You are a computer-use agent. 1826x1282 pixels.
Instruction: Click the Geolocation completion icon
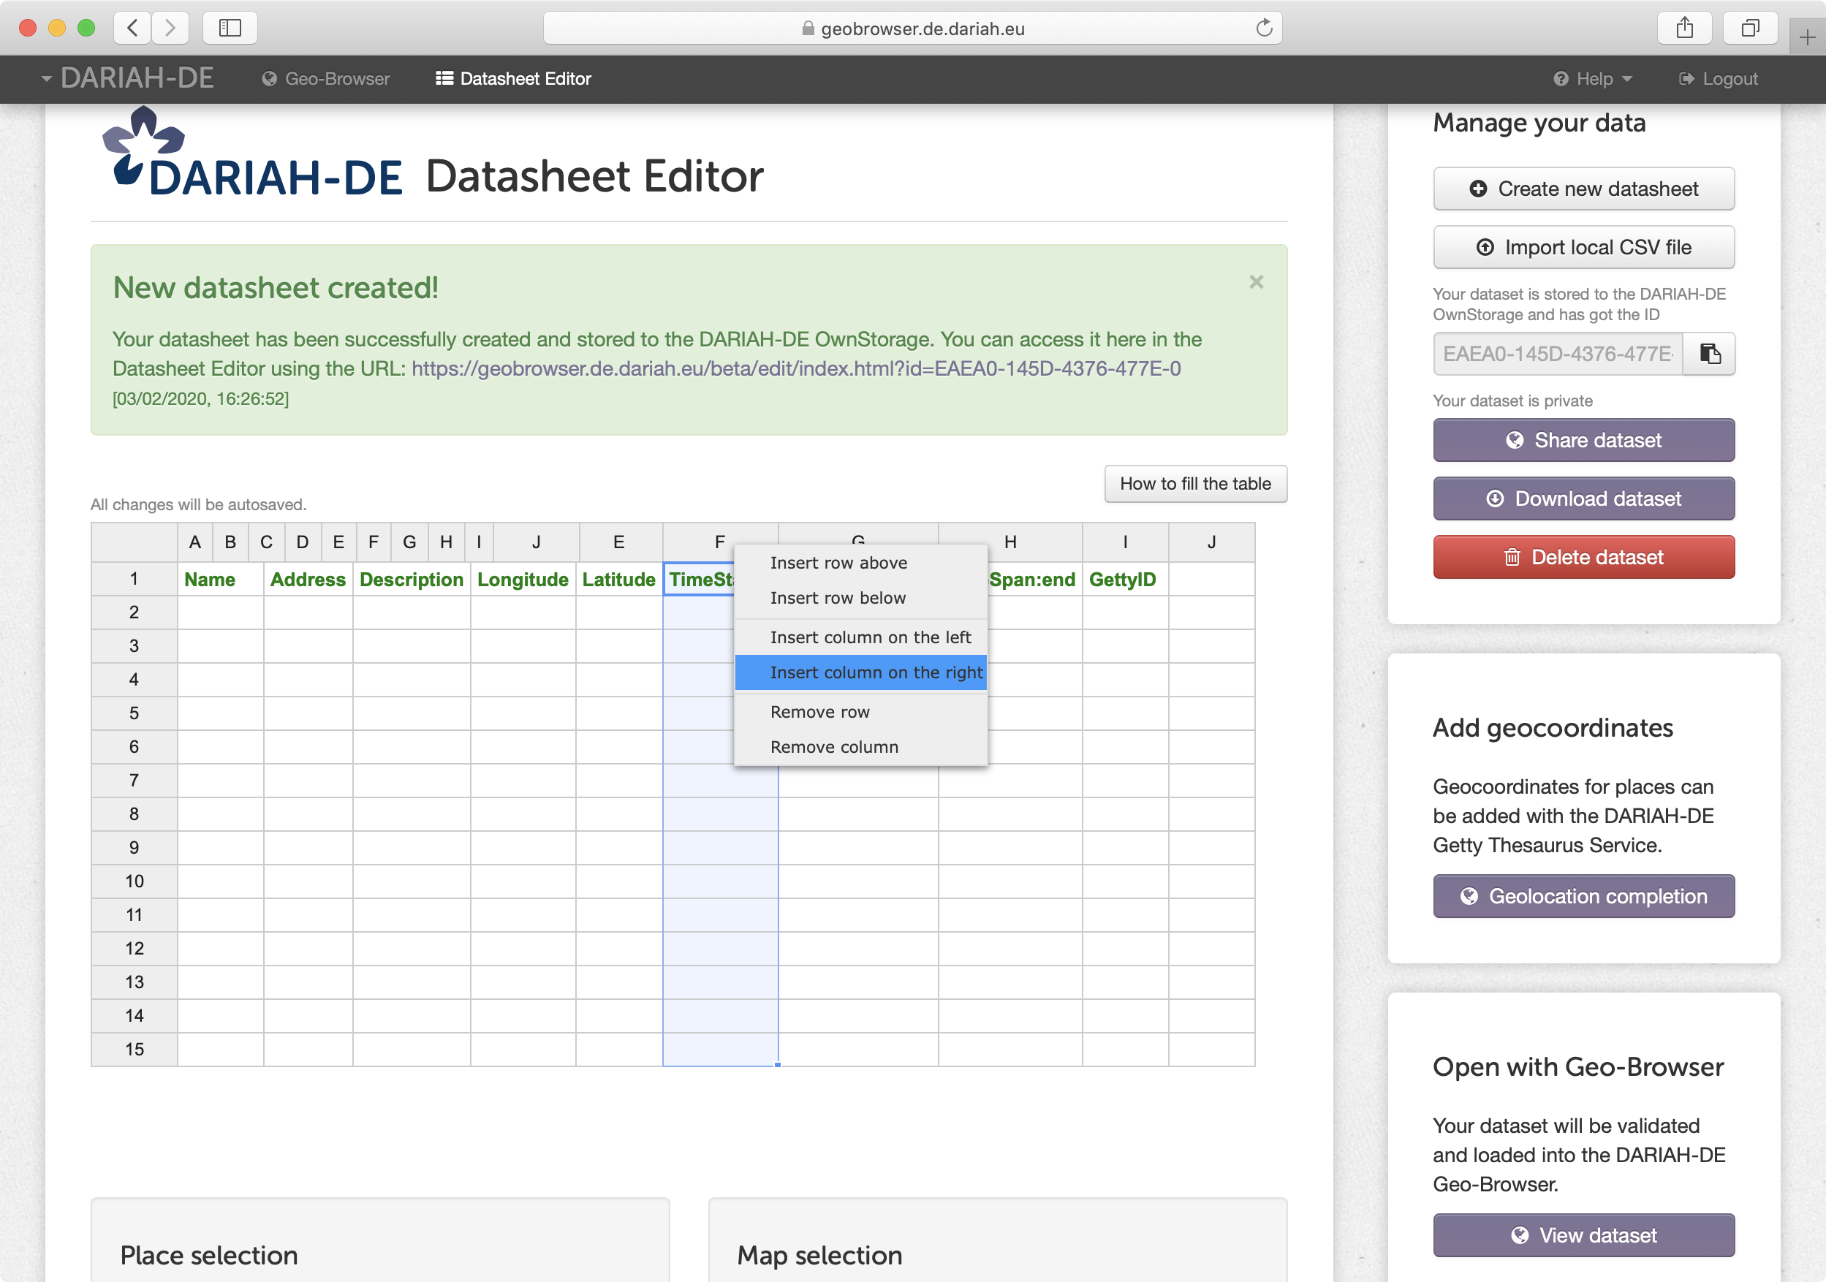pos(1469,893)
